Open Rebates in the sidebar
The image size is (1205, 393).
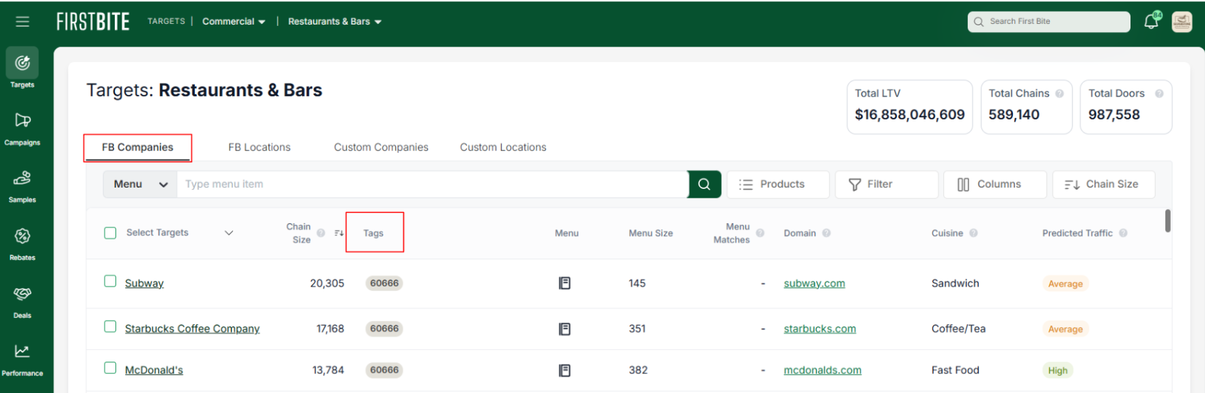[x=22, y=244]
